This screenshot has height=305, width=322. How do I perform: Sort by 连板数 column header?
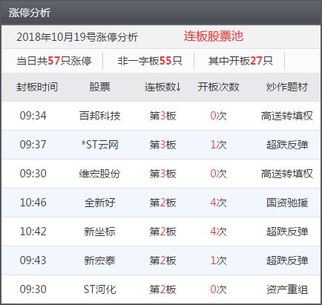click(x=163, y=87)
